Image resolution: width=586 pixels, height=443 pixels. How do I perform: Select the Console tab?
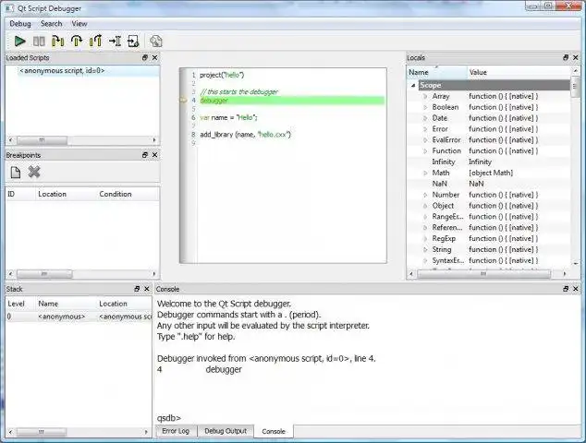274,431
